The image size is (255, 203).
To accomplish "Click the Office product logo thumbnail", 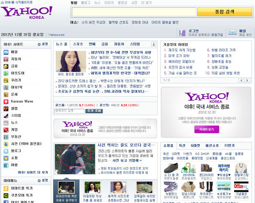I will pyautogui.click(x=241, y=187).
